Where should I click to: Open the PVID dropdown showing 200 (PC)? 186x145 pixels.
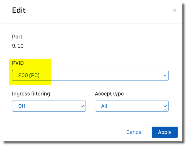coord(90,75)
